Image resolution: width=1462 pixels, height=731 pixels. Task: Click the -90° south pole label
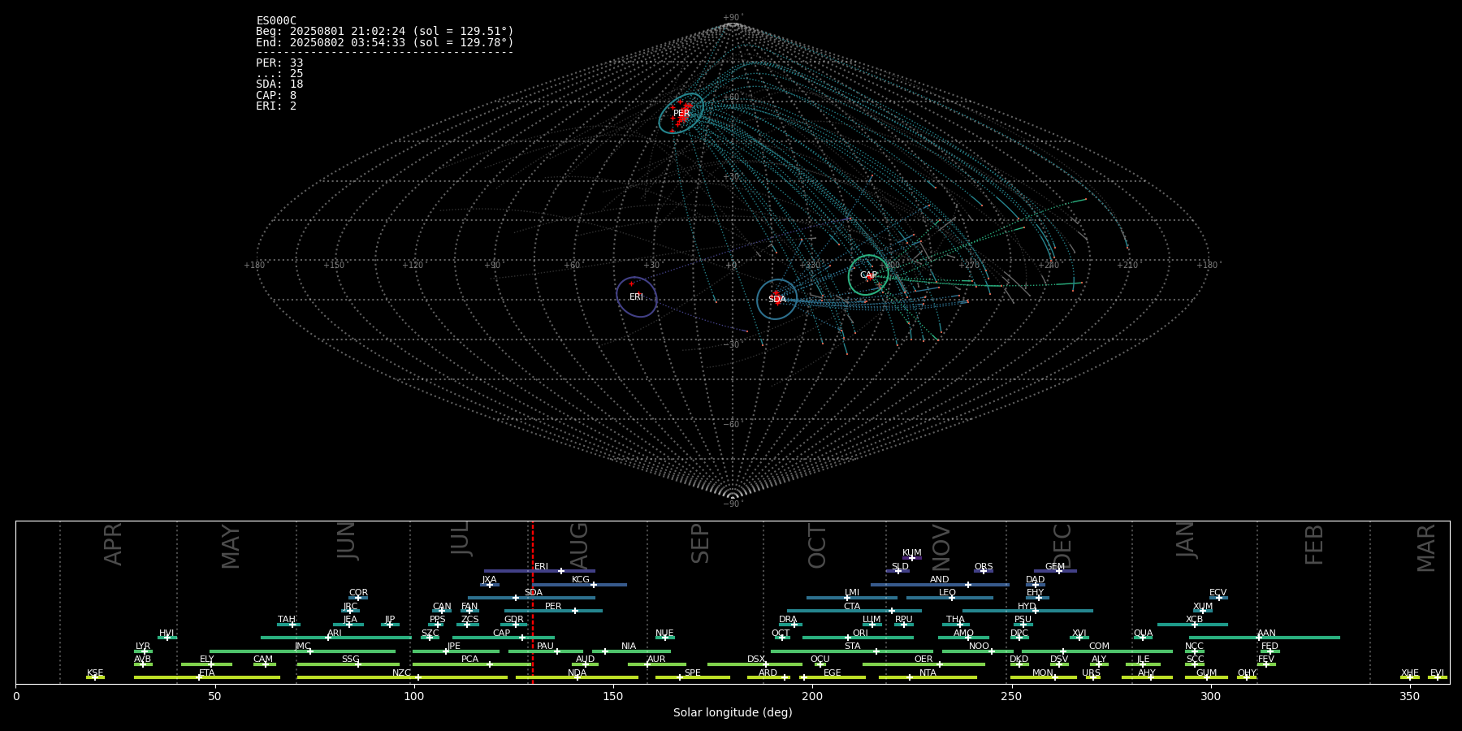733,504
